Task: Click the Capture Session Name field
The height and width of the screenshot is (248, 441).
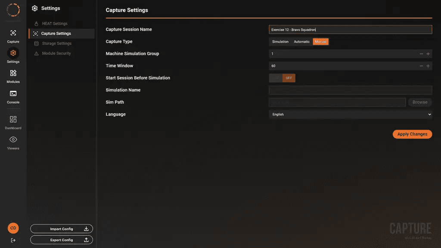Action: 351,30
